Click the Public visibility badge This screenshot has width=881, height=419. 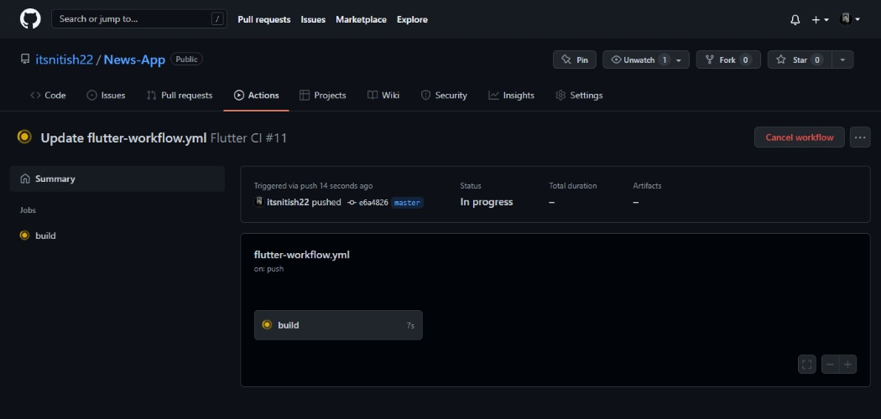point(186,59)
